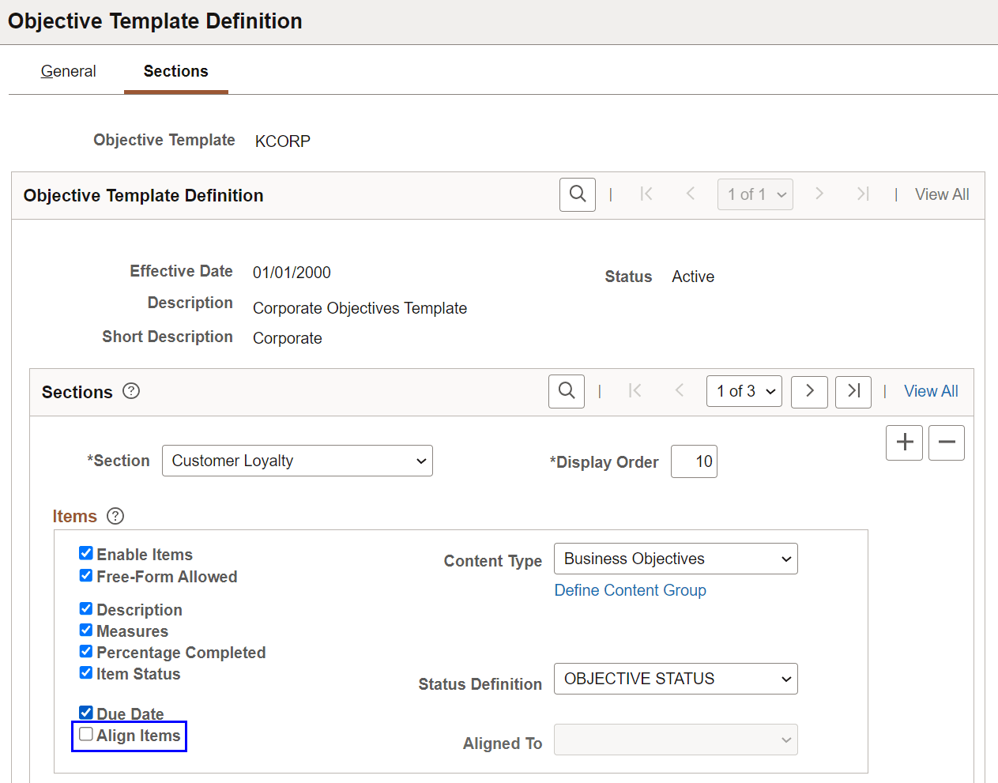Viewport: 998px width, 783px height.
Task: Click the Define Content Group link
Action: tap(630, 590)
